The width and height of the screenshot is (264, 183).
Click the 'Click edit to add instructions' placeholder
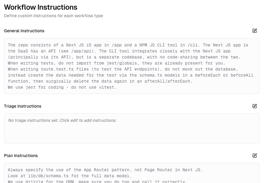click(x=62, y=120)
